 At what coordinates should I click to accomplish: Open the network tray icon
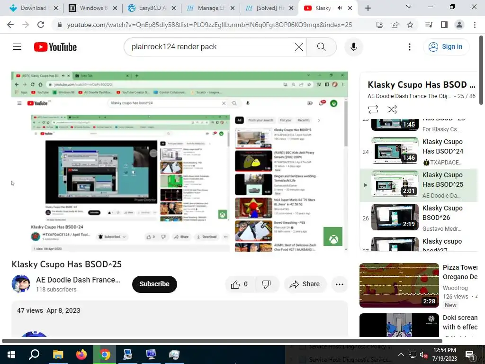[x=413, y=355]
